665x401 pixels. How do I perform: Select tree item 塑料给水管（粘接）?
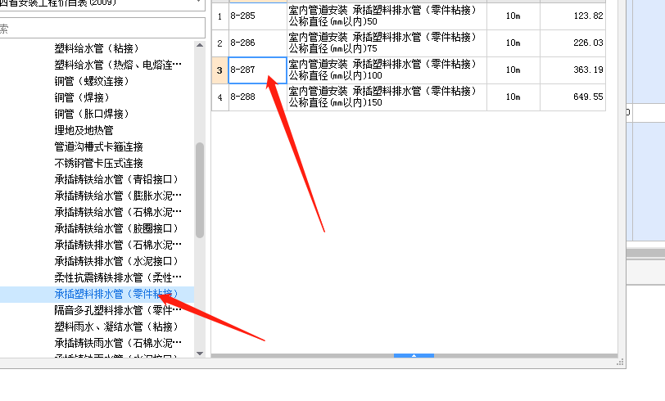[x=97, y=49]
